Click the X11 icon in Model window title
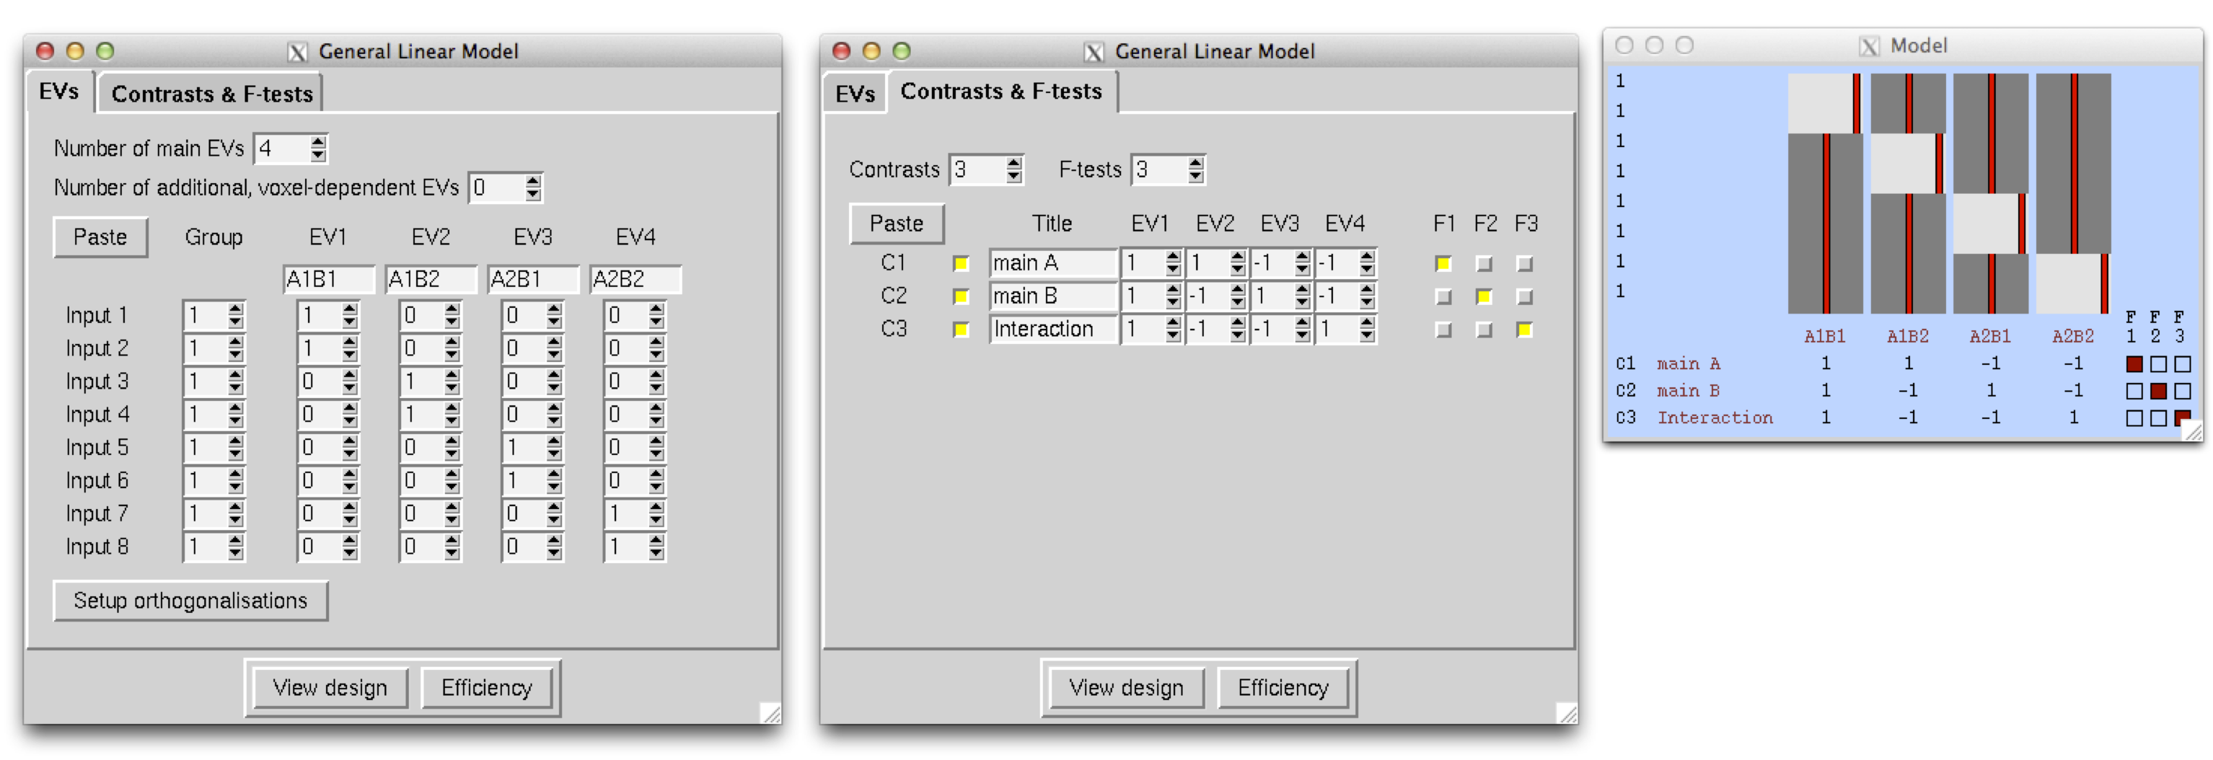The width and height of the screenshot is (2213, 760). 1868,46
